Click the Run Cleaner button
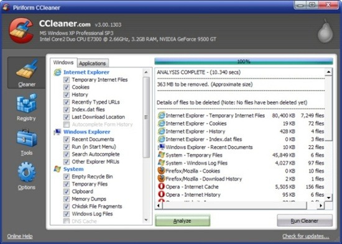Viewport: 342px width, 244px height. [x=305, y=220]
